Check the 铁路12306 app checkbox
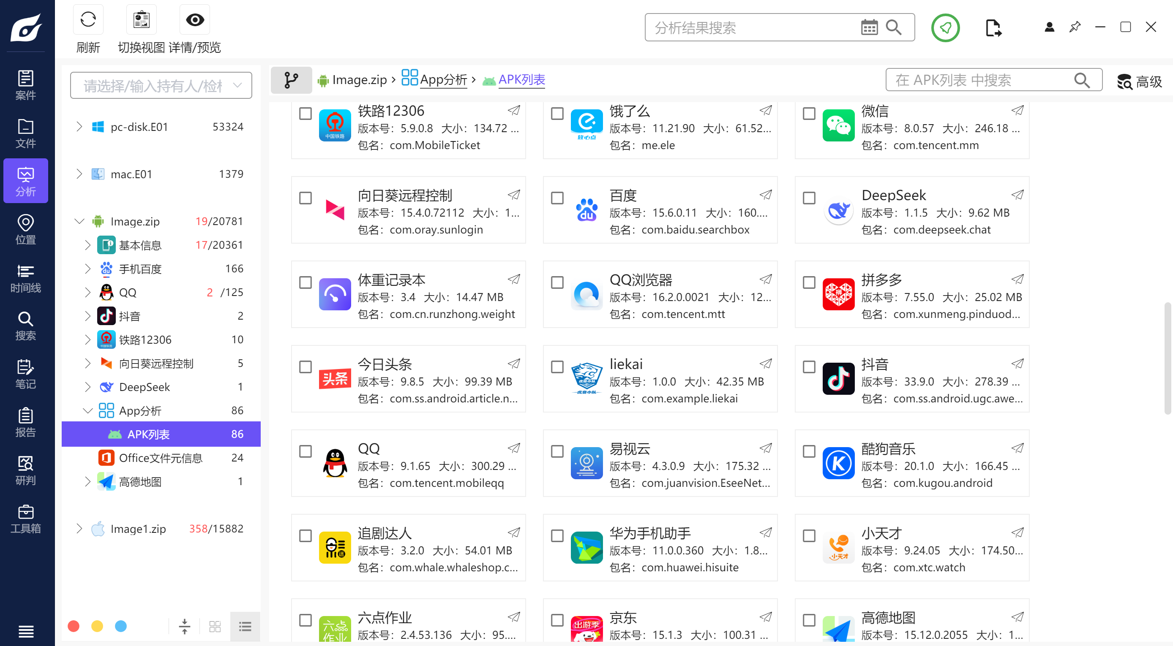The height and width of the screenshot is (646, 1173). pos(305,113)
